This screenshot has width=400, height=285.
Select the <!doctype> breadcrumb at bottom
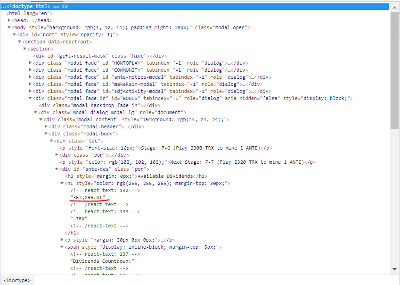coord(17,280)
